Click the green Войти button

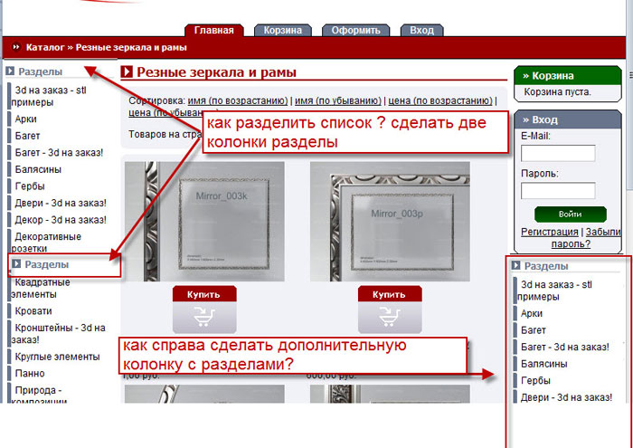point(571,214)
